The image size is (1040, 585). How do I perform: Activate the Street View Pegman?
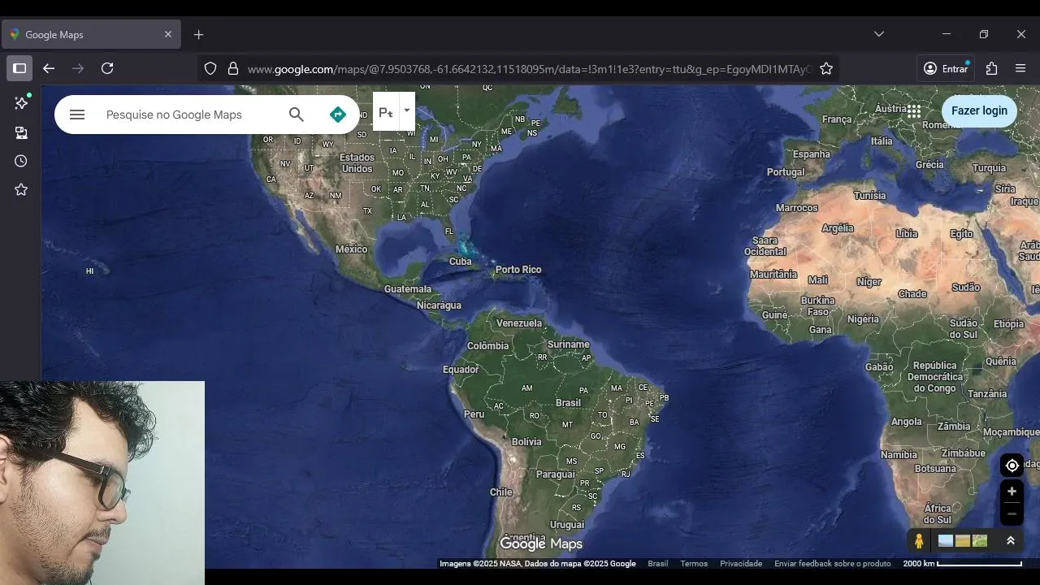coord(919,541)
